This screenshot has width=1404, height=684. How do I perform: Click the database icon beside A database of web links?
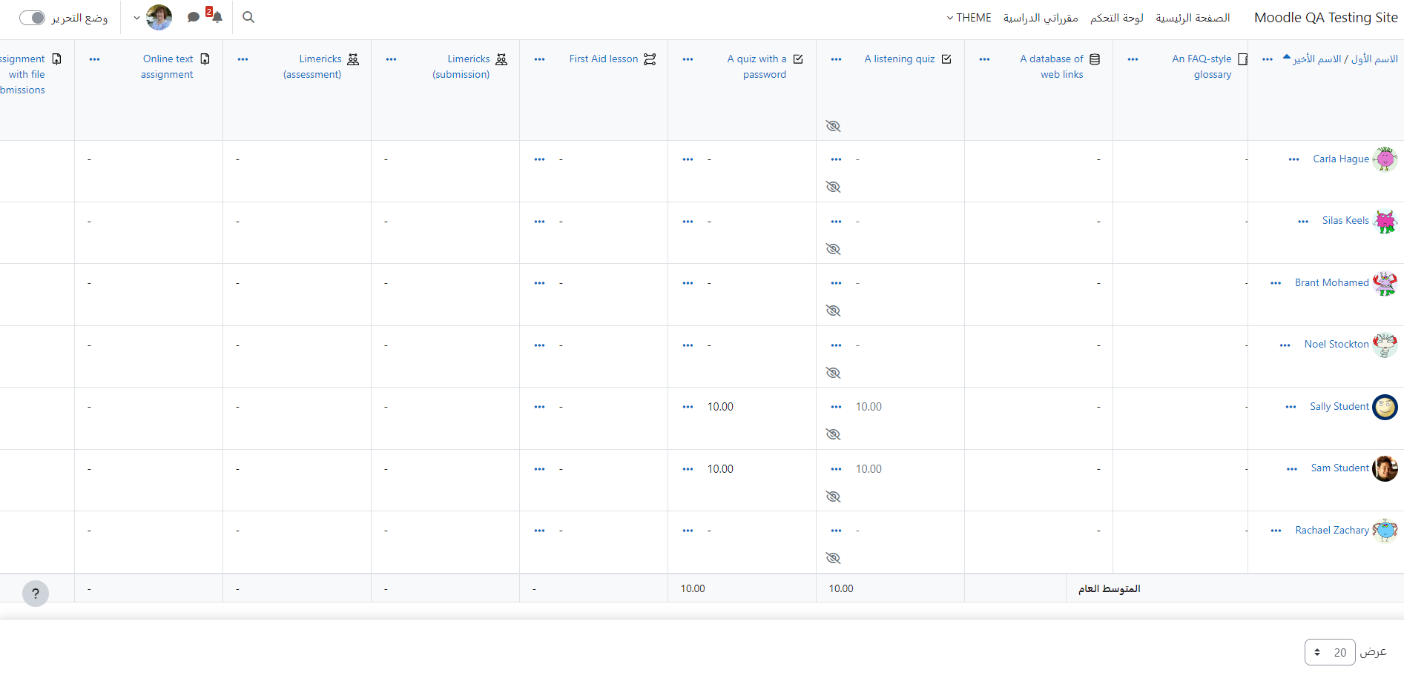tap(1095, 59)
